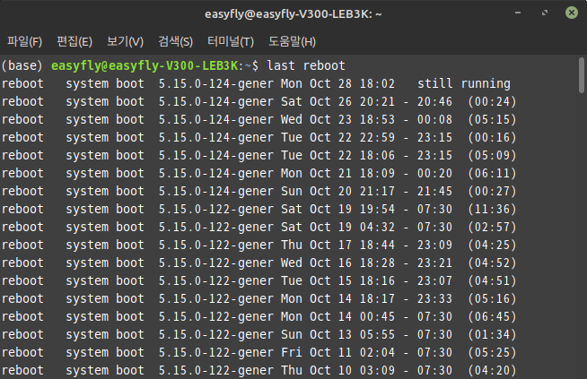Click the "Wed Oct 23 18:53" boot date

pyautogui.click(x=337, y=119)
